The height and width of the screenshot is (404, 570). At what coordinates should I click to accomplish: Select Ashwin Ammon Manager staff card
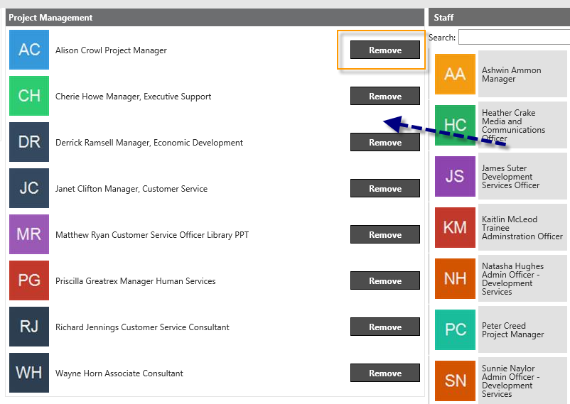coord(501,74)
